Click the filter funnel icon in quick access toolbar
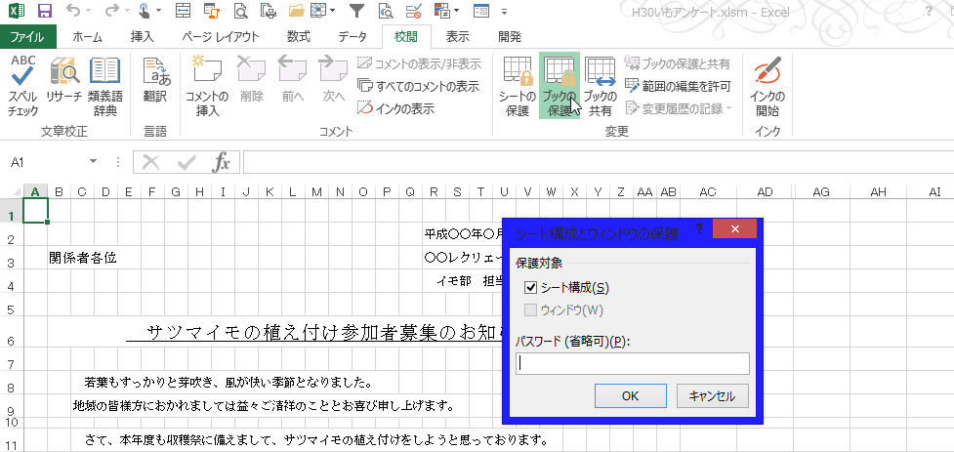The image size is (954, 452). pos(356,12)
